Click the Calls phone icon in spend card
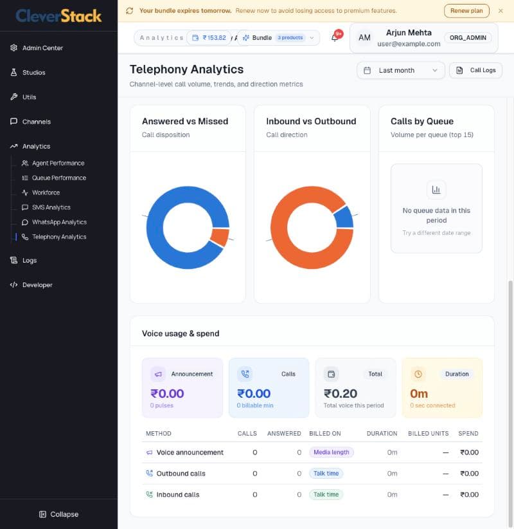Viewport: 514px width, 529px height. (245, 374)
